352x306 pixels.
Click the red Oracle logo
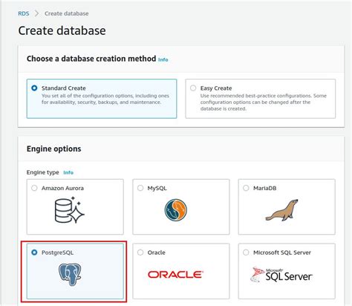pos(175,275)
